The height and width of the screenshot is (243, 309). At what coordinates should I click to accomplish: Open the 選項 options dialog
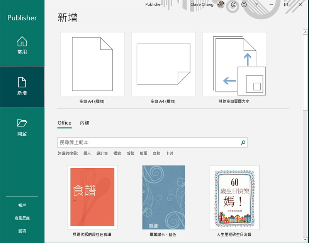[22, 231]
